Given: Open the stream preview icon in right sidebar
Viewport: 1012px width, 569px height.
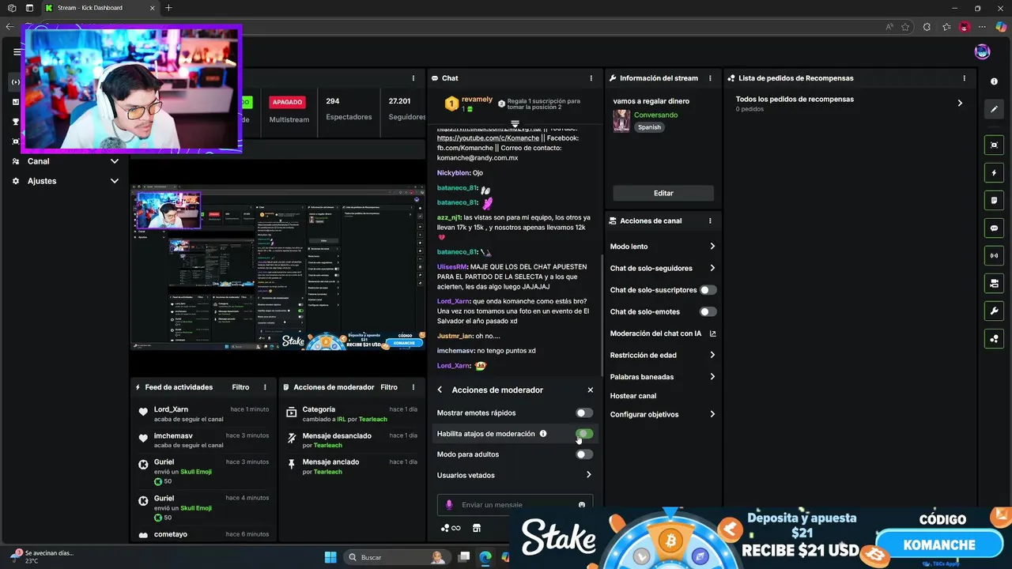Looking at the screenshot, I should 995,145.
